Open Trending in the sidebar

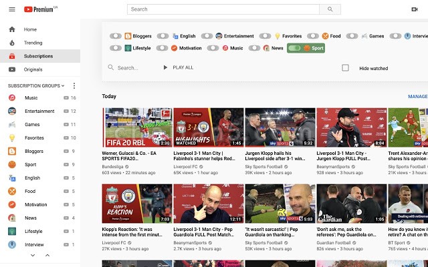click(40, 43)
